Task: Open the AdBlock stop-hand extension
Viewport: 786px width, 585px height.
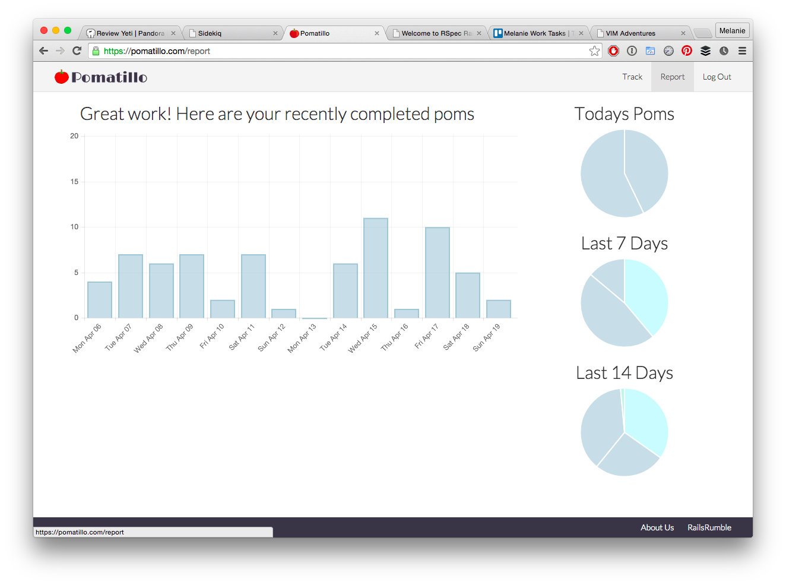Action: point(614,51)
